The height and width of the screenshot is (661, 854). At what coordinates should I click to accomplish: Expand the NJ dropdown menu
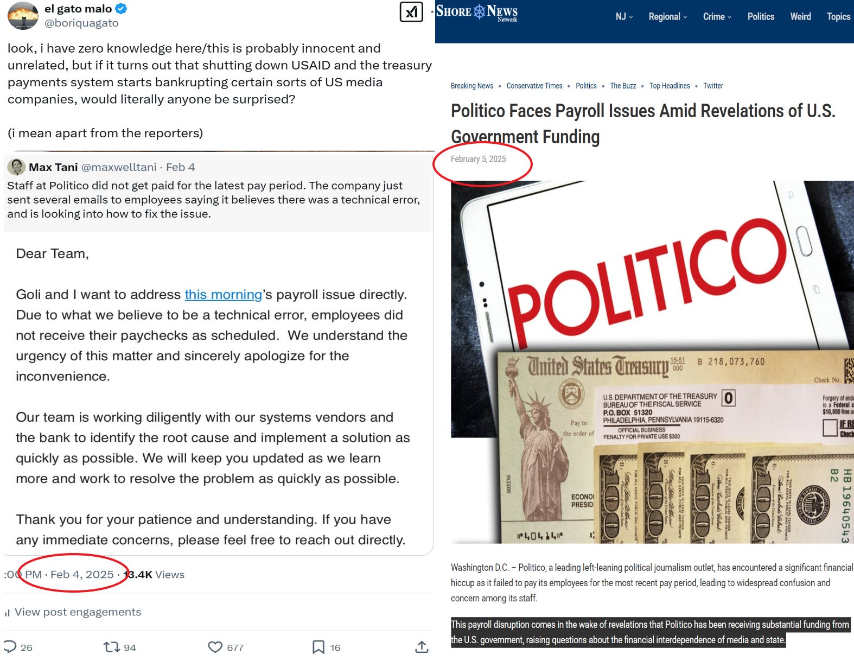tap(624, 17)
